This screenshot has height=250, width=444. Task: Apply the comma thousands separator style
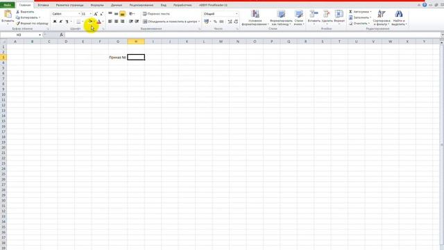pyautogui.click(x=221, y=22)
